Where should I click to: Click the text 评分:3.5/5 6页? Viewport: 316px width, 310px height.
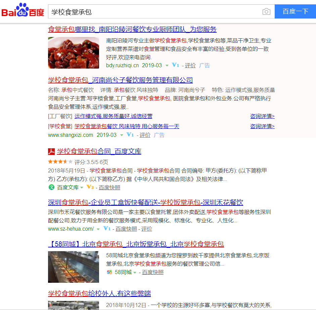click(91, 162)
